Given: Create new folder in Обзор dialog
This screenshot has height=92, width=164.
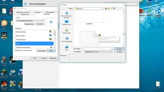Looking at the screenshot, I should (111, 8).
